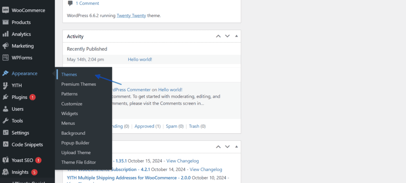Click the 'May 14th, 2:04 pm' date
The image size is (406, 183).
[x=86, y=59]
